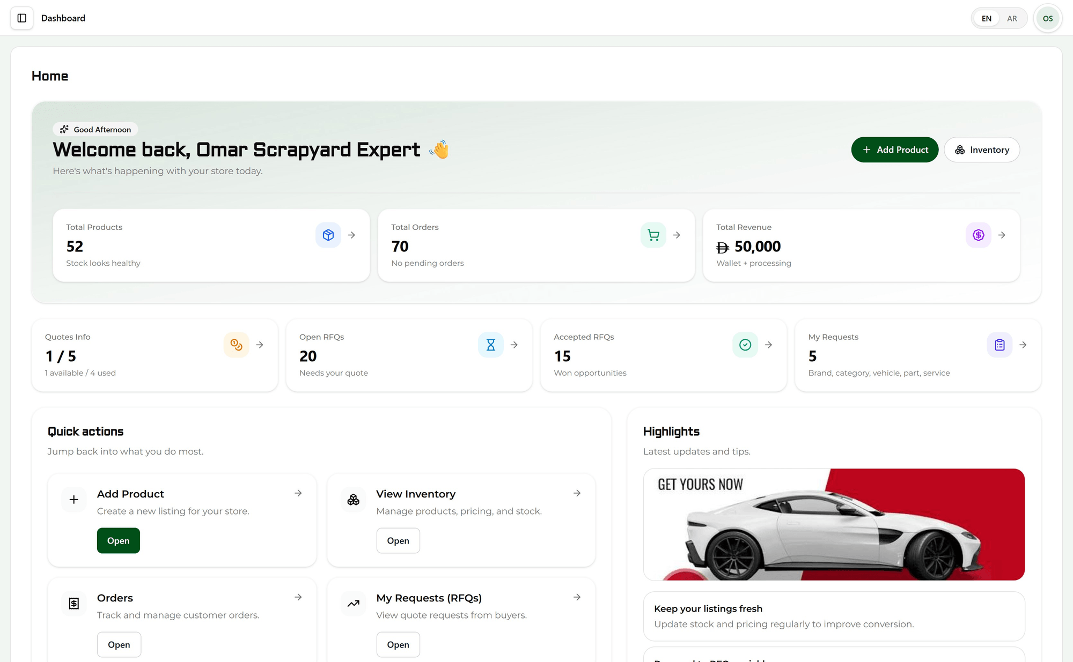Toggle the sidebar panel icon

point(22,18)
